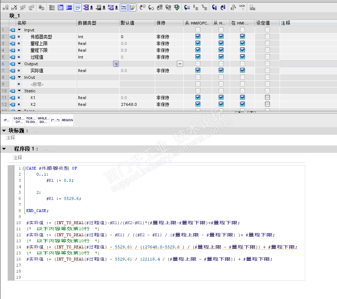Insert a FOR... TO DO.. loop

point(31,120)
